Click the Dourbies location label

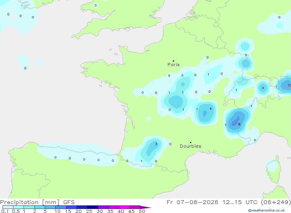click(191, 146)
